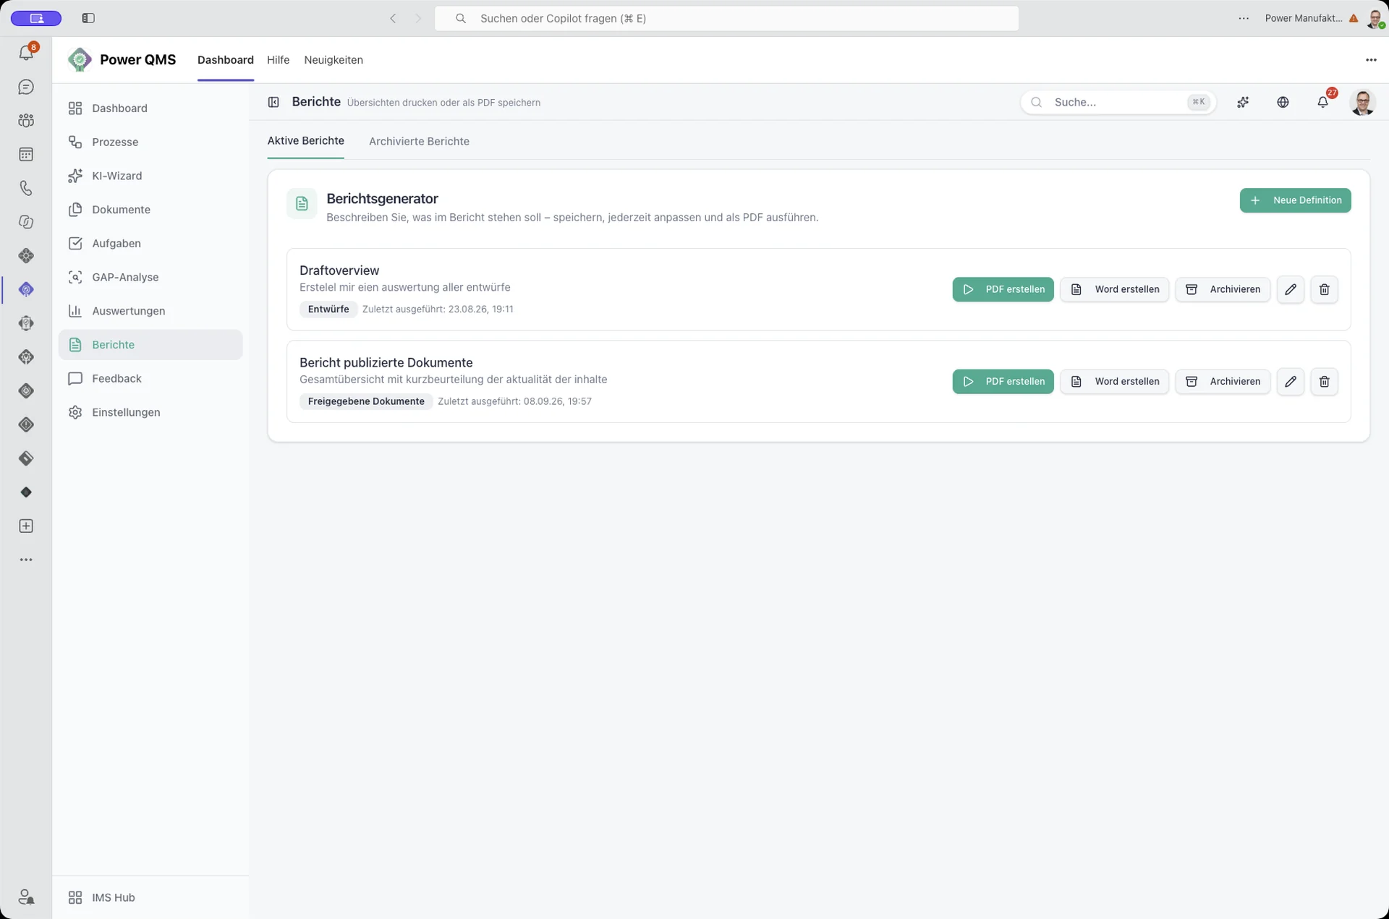1389x919 pixels.
Task: Open the Hilfe tab
Action: tap(278, 60)
